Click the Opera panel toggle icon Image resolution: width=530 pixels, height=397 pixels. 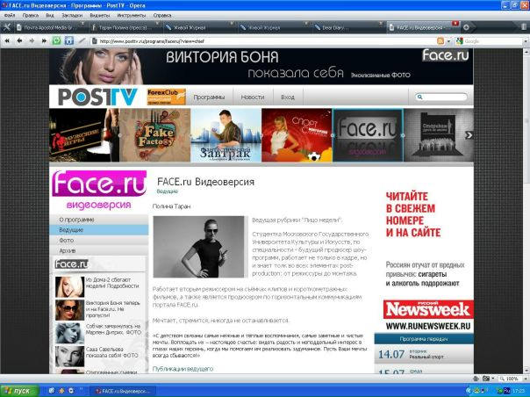pyautogui.click(x=7, y=27)
